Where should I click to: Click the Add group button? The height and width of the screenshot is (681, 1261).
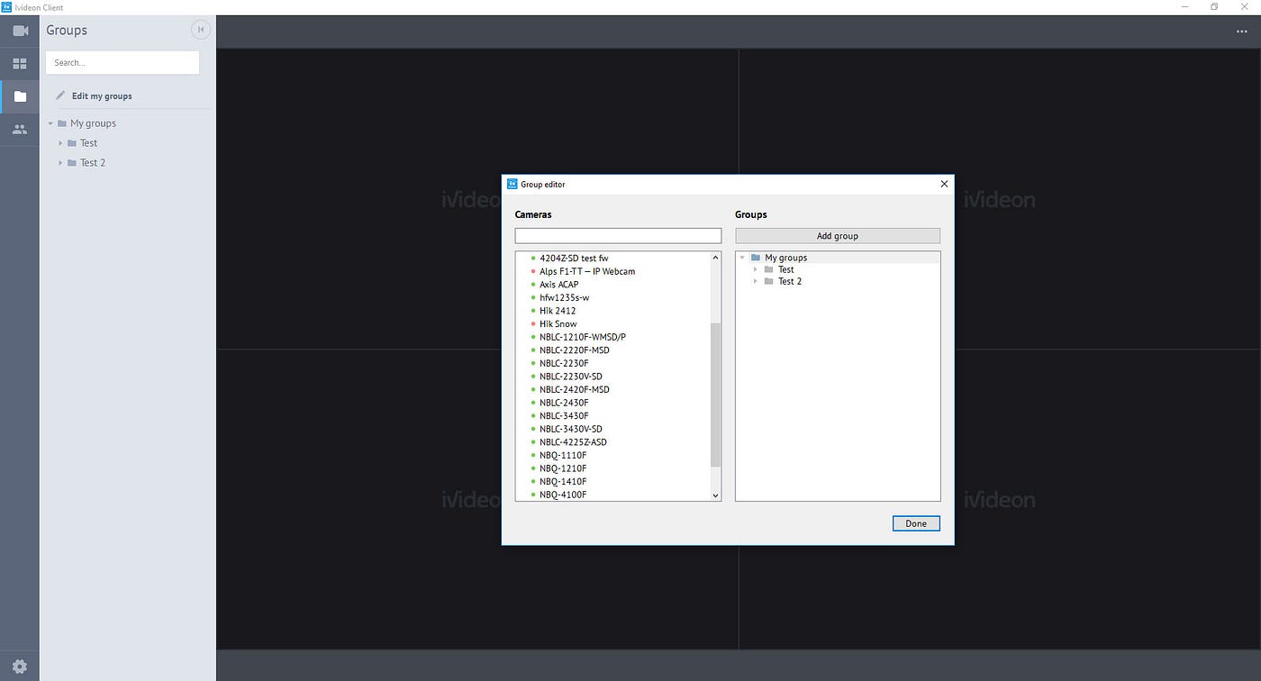click(x=838, y=236)
